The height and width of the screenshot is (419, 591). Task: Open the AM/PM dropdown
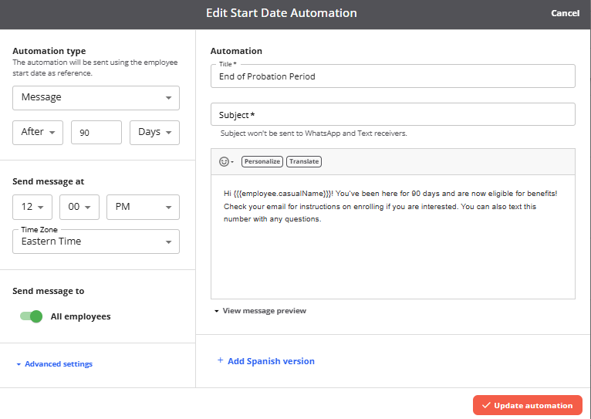click(144, 207)
